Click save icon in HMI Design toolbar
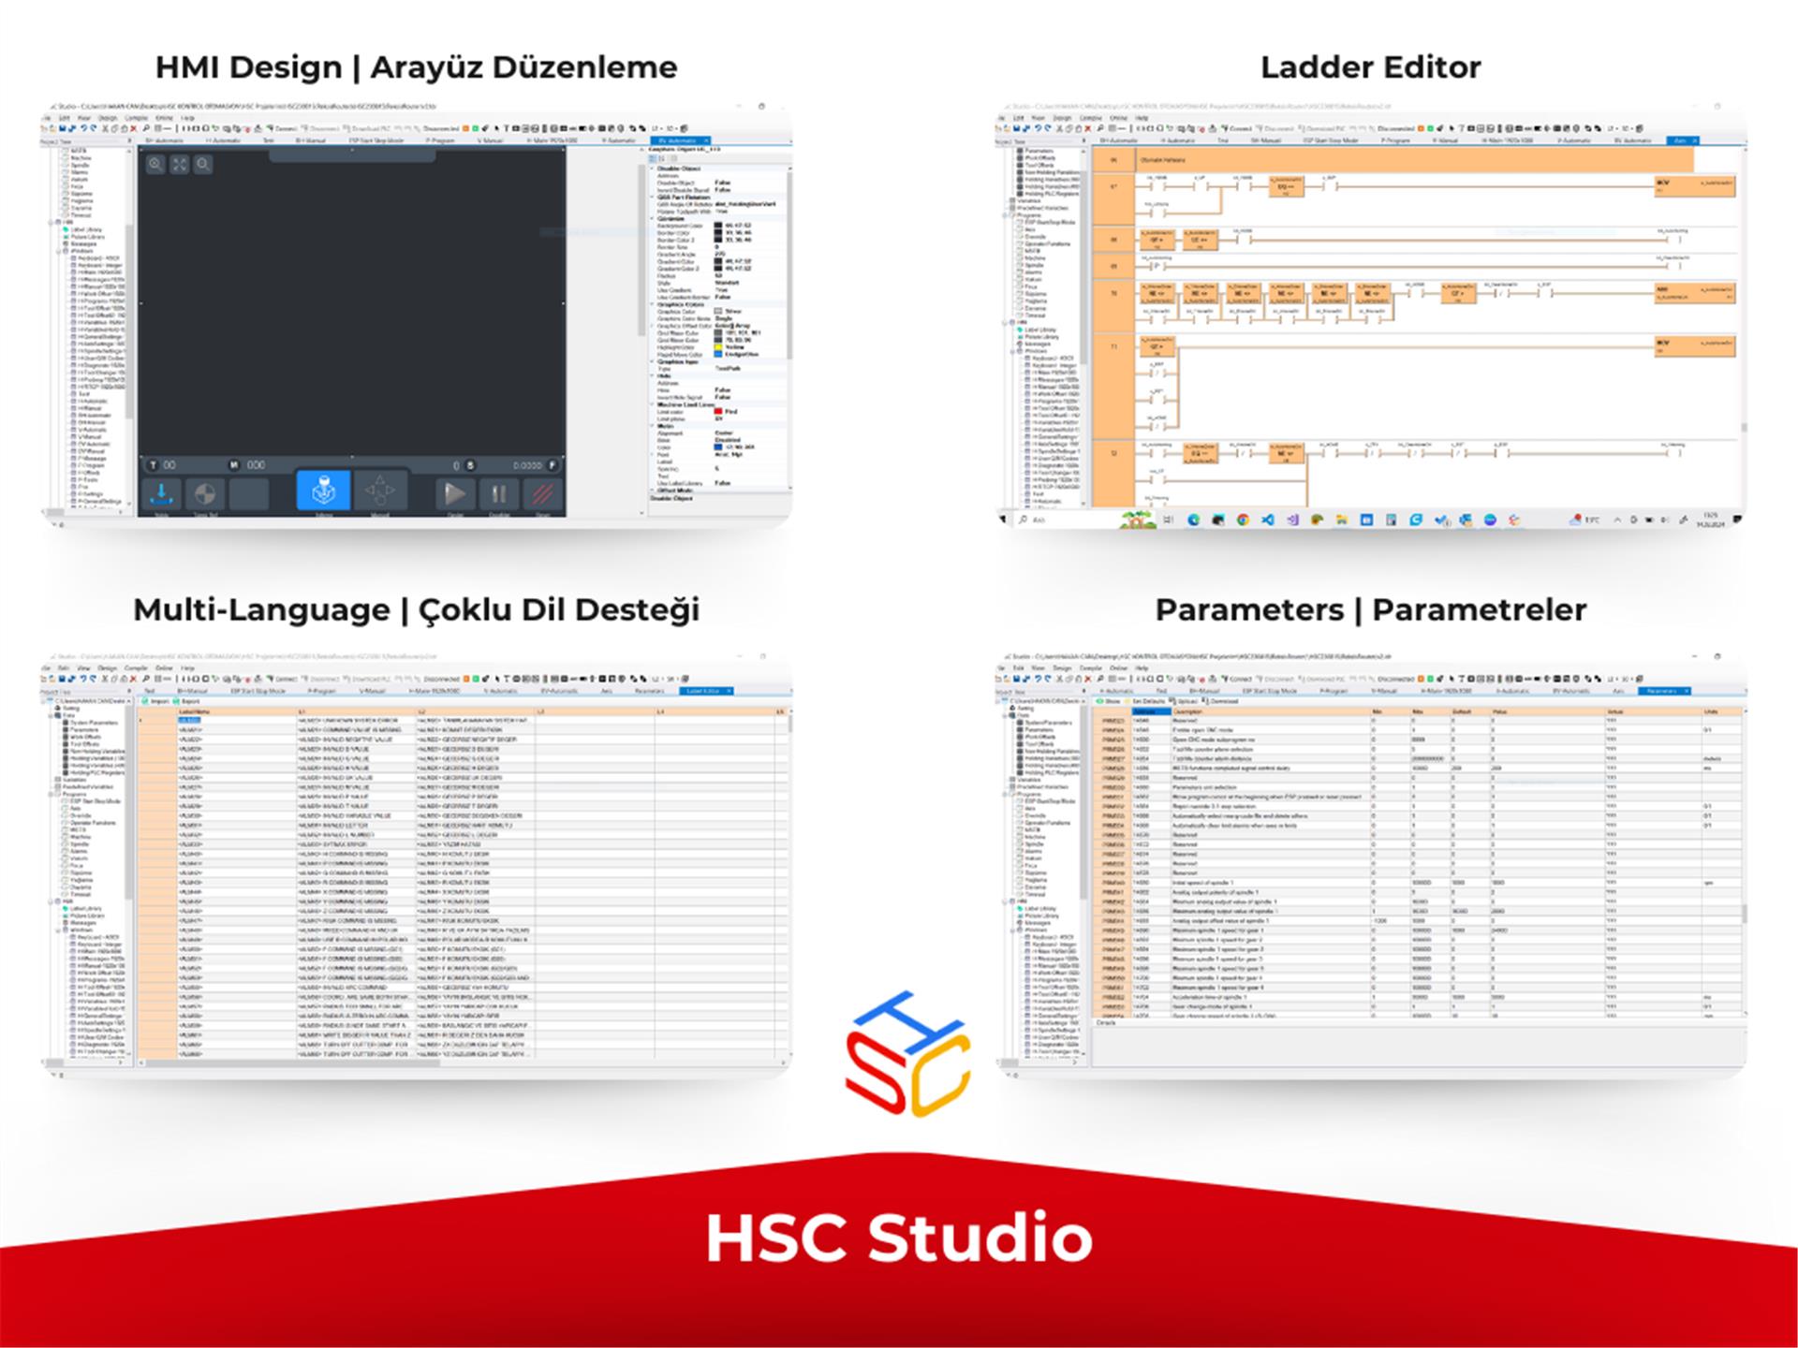This screenshot has height=1348, width=1798. [63, 128]
